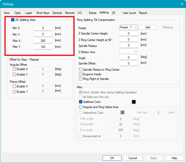The image size is (186, 163).
Task: Expand the Z Motion Axis dropdown
Action: 129,51
